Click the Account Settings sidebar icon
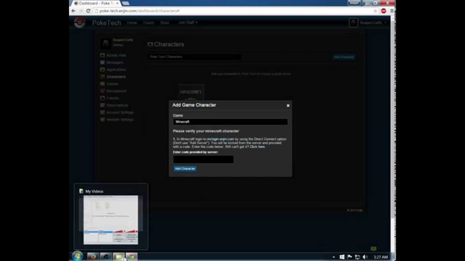Image resolution: width=465 pixels, height=261 pixels. 102,112
